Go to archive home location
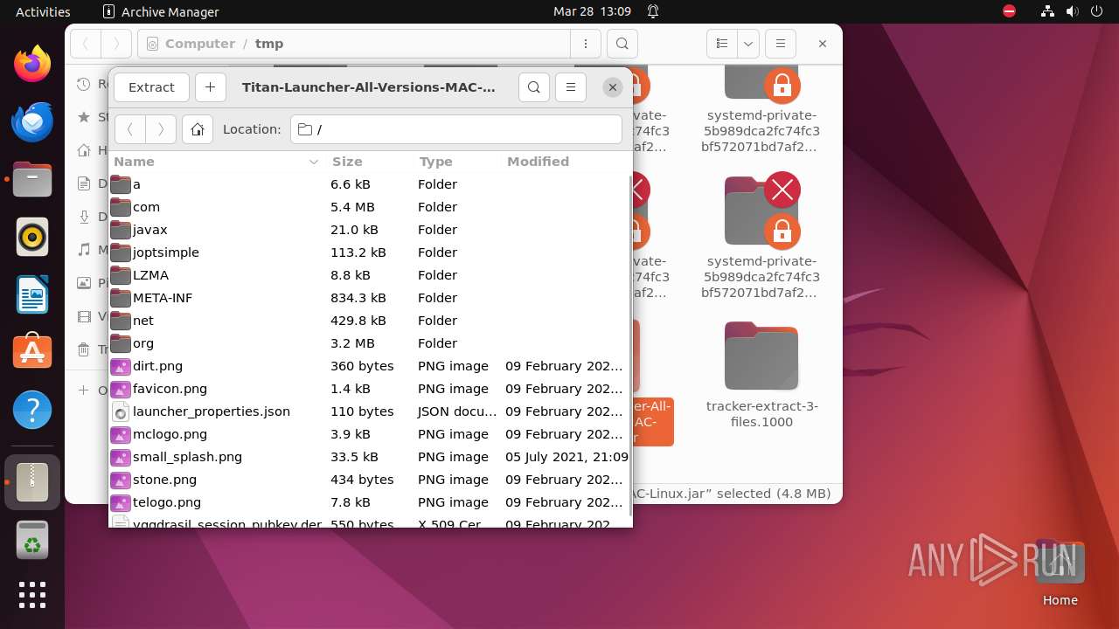The image size is (1119, 629). coord(198,129)
